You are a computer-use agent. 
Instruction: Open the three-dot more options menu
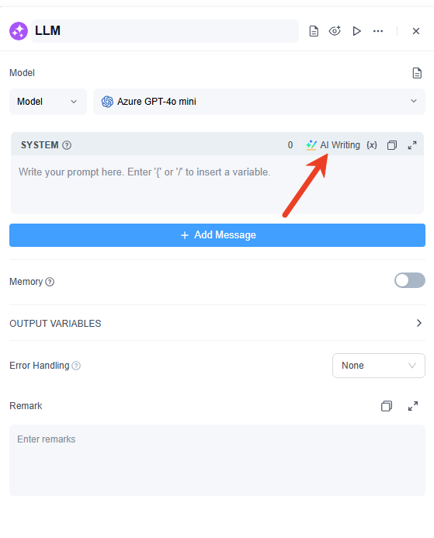click(378, 31)
